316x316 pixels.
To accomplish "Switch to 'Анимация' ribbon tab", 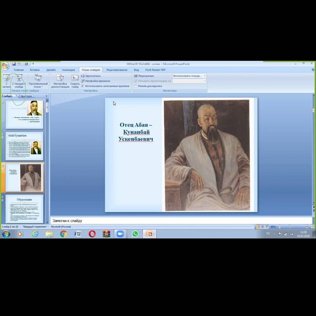I will [69, 70].
